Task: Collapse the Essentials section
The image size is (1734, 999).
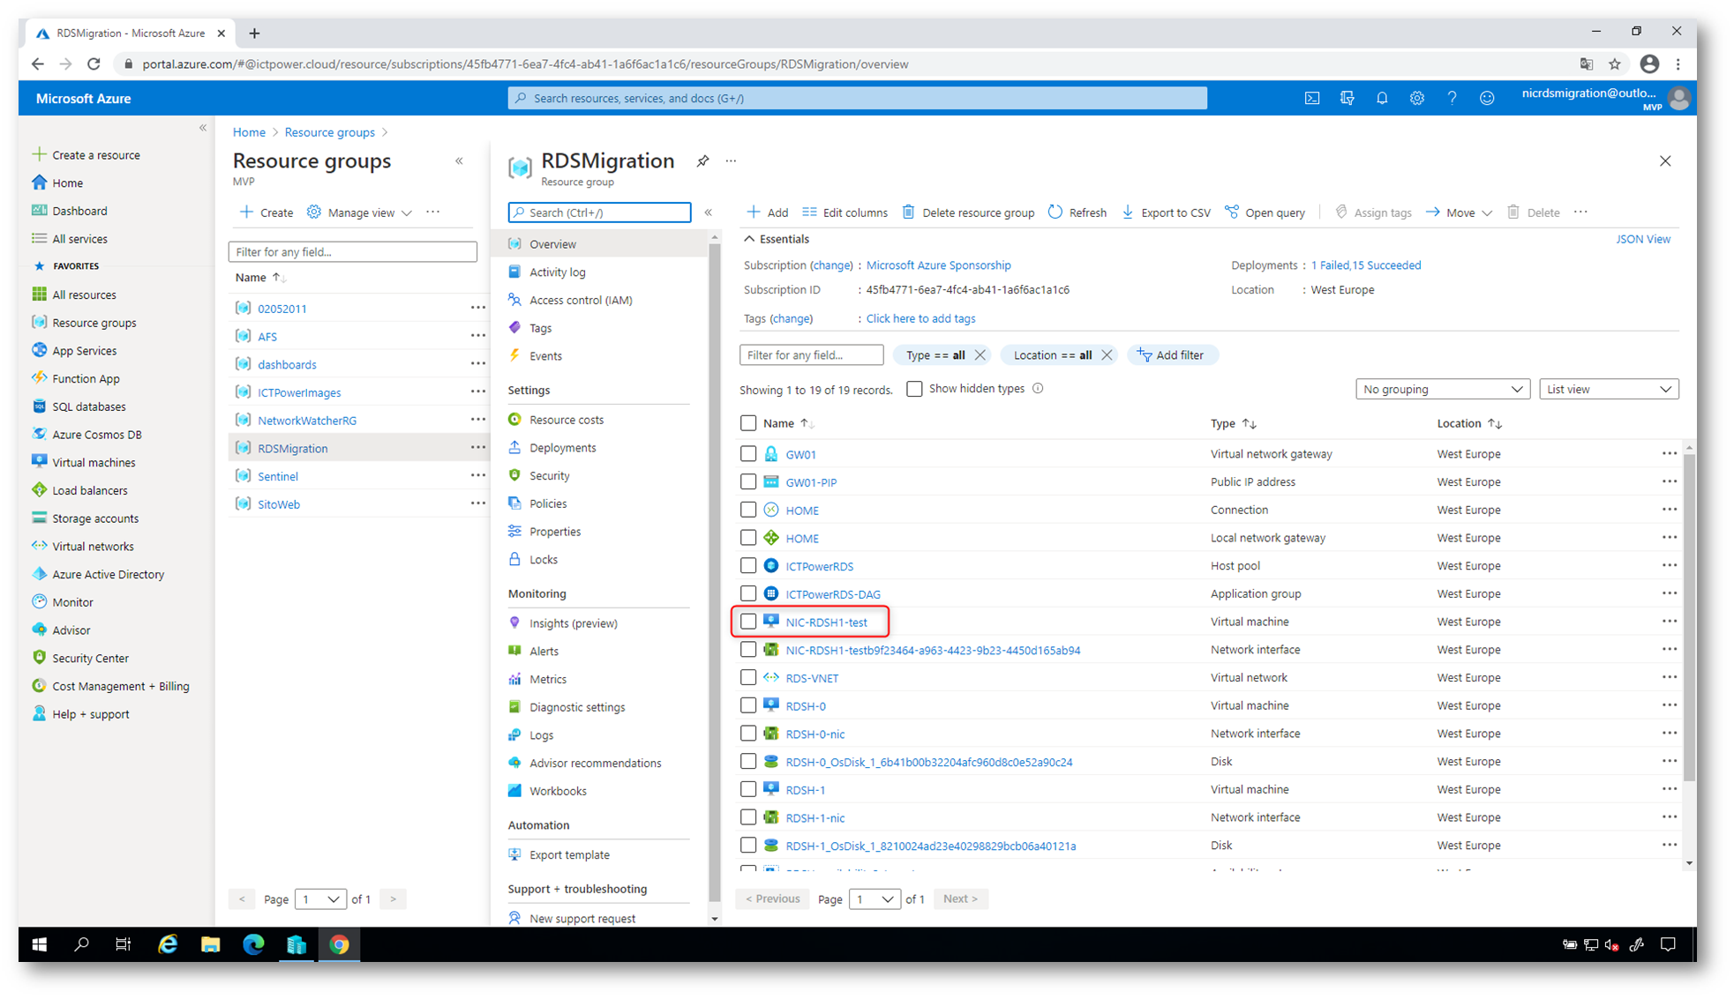Action: (x=776, y=239)
